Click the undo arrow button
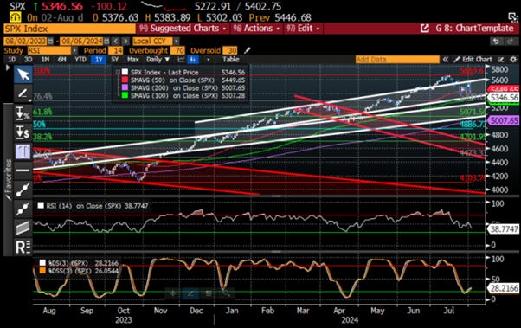Viewport: 521px width, 328px height. [x=496, y=42]
